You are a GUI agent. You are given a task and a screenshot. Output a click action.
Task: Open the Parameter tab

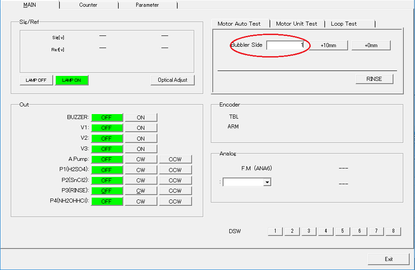point(147,5)
